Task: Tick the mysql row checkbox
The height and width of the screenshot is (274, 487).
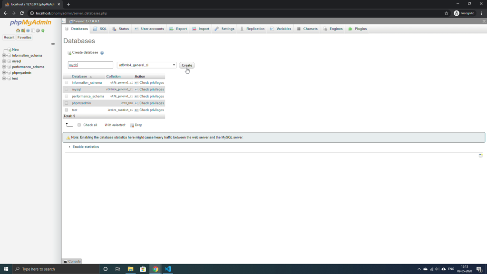Action: click(67, 89)
